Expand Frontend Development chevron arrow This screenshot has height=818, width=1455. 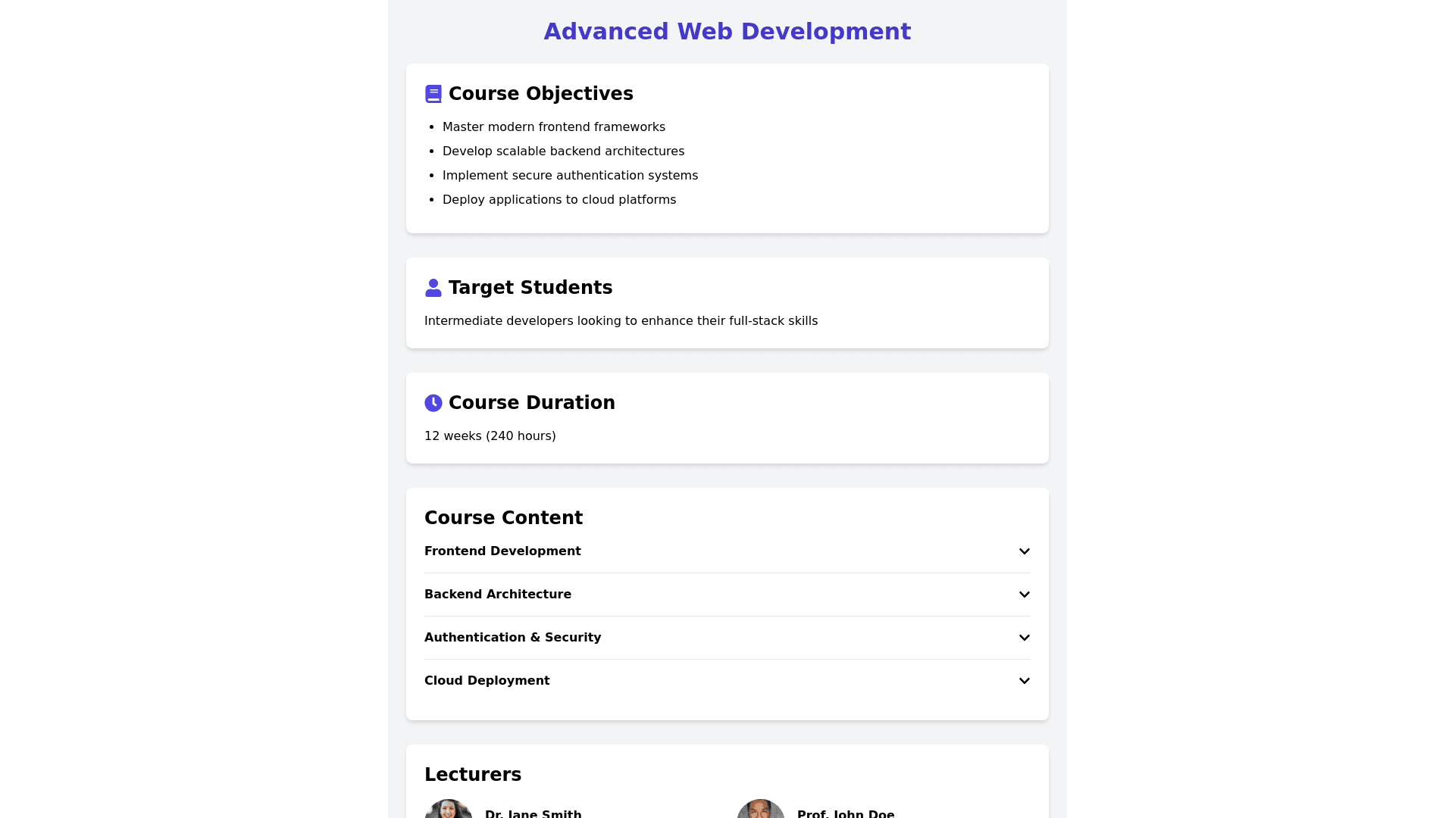(x=1024, y=551)
